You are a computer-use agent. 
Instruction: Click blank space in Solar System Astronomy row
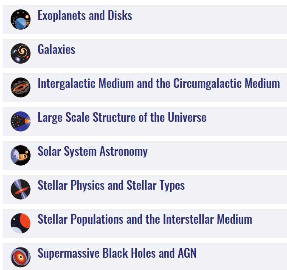point(221,155)
